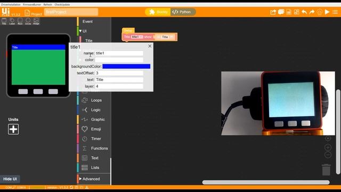
Task: Click the Text category icon
Action: point(85,158)
